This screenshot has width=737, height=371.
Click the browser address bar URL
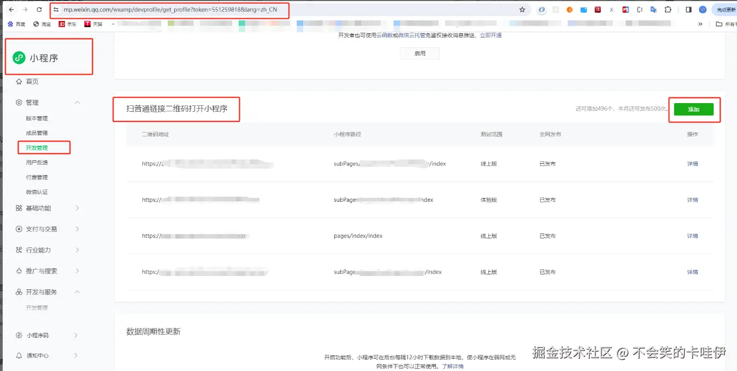(170, 10)
